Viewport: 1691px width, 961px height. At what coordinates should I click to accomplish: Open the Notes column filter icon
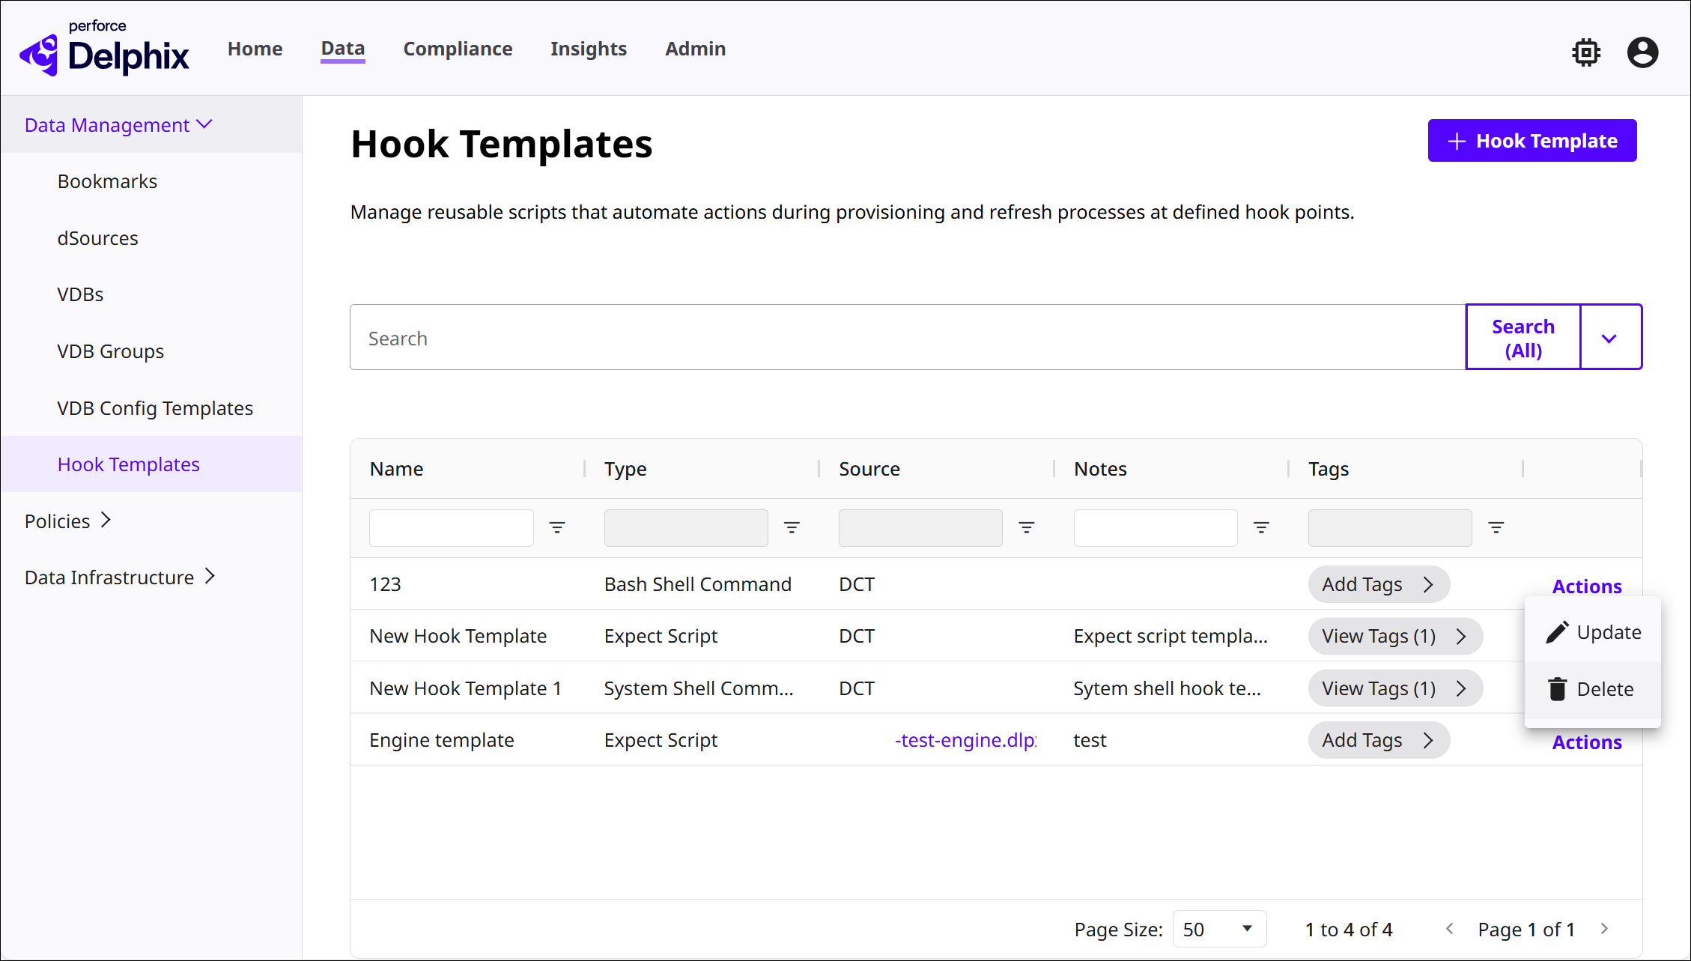1261,527
